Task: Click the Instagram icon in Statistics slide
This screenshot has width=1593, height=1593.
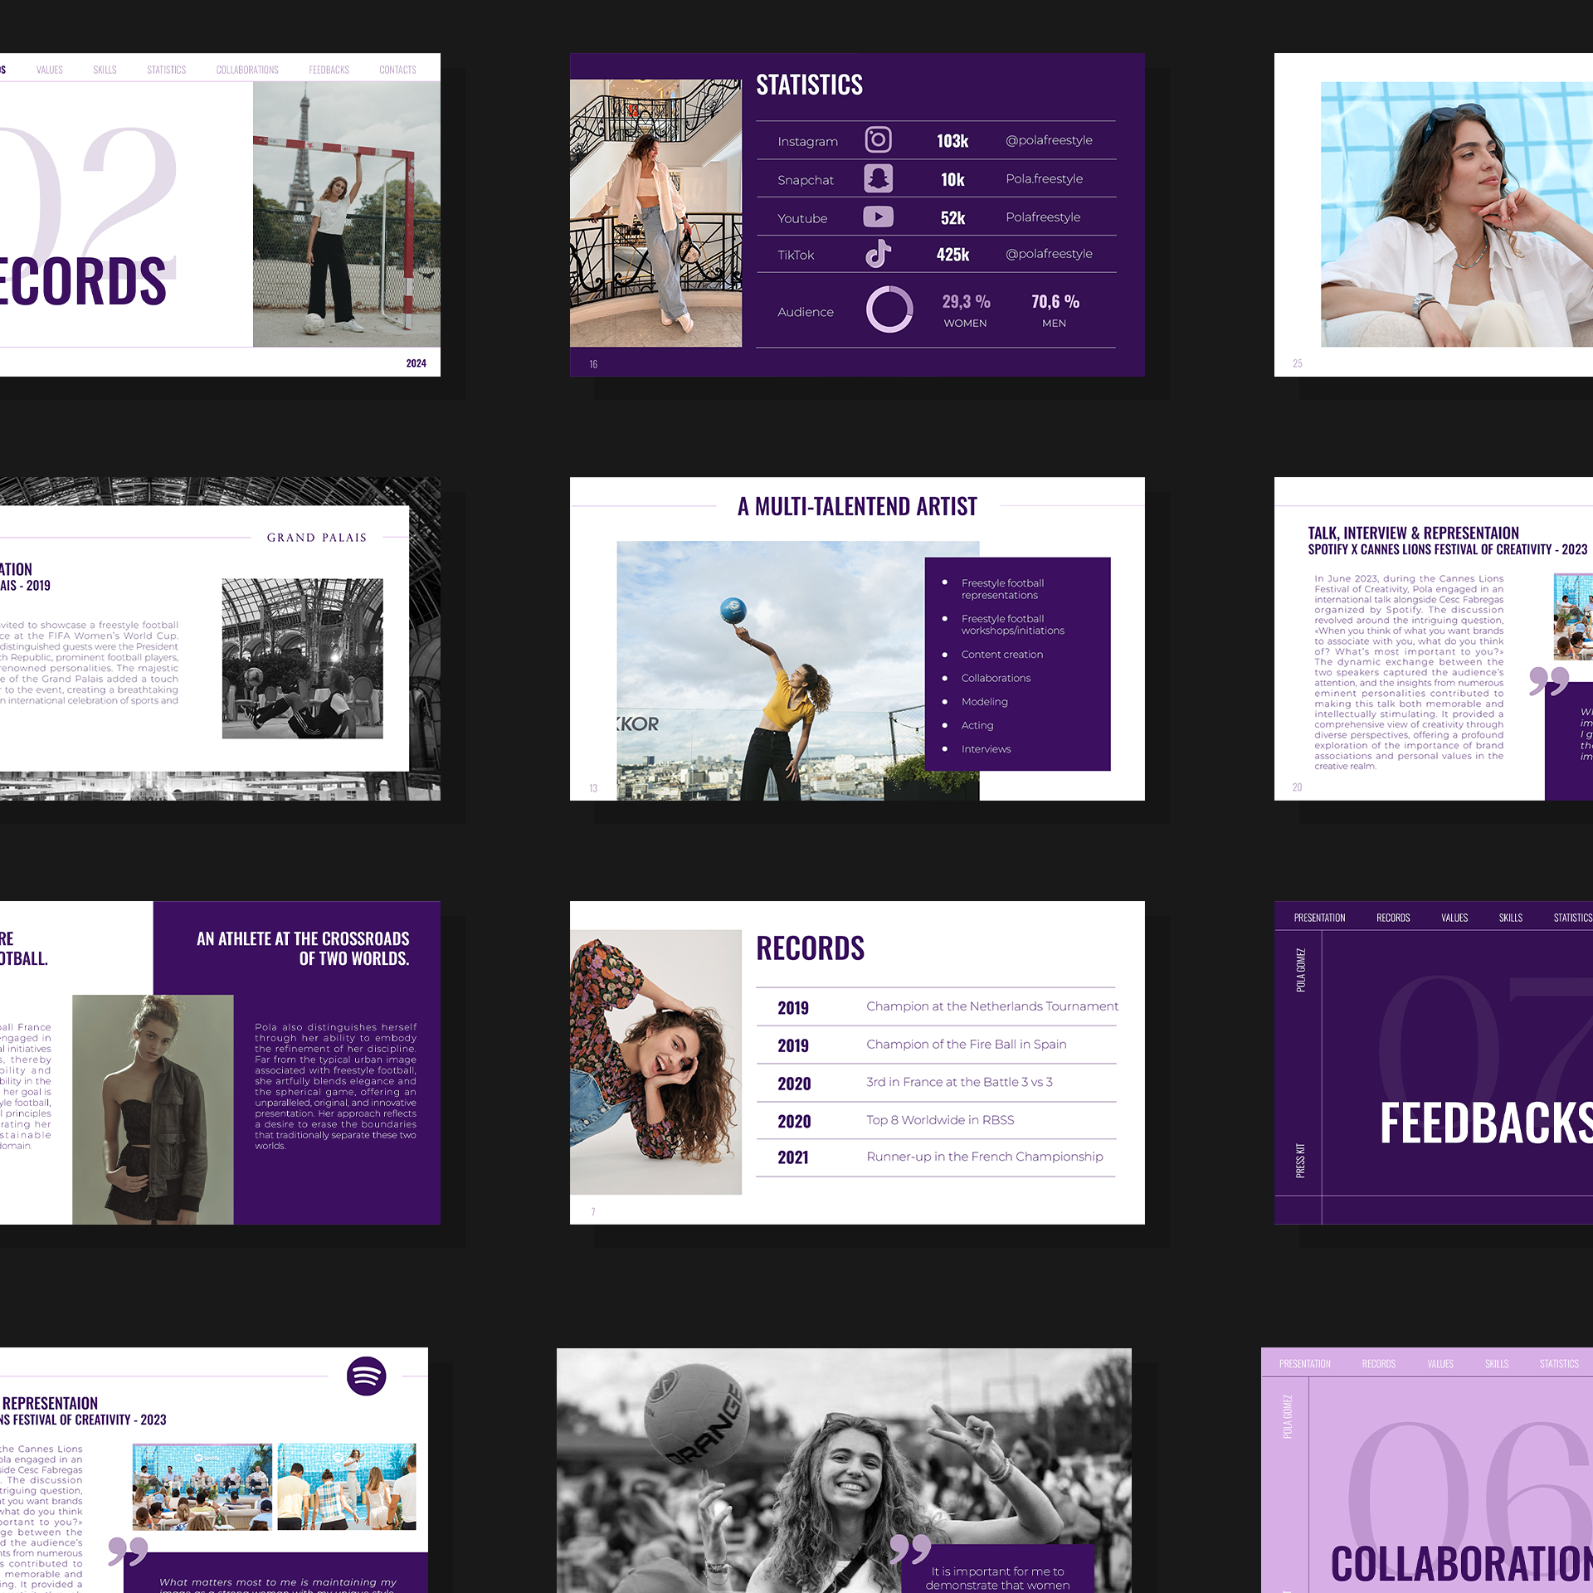Action: (878, 139)
